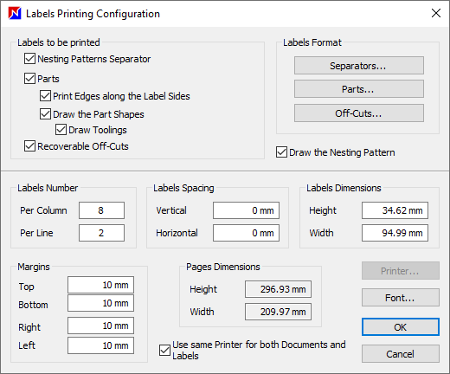Click the 'Labels Dimensions' group title
This screenshot has width=450, height=374.
point(344,188)
